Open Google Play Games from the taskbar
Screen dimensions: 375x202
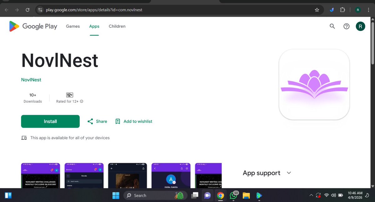coord(259,195)
